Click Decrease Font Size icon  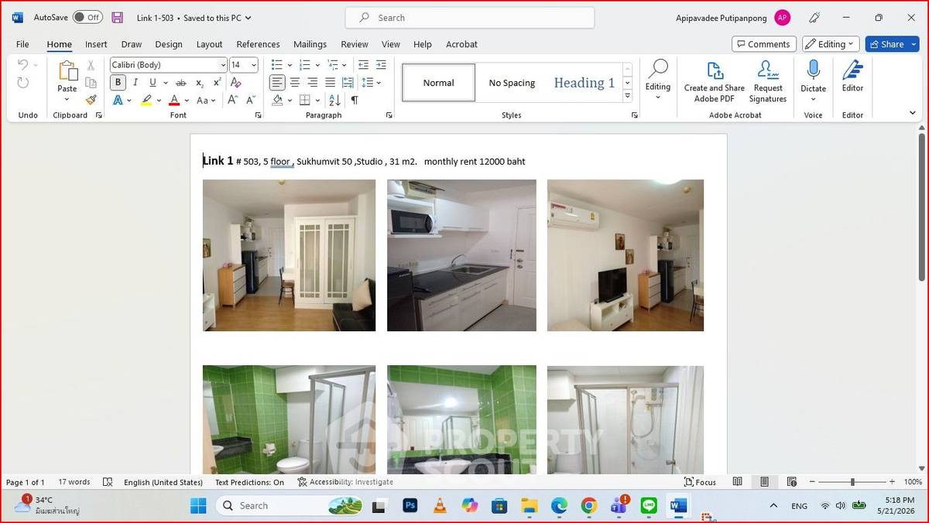point(251,100)
